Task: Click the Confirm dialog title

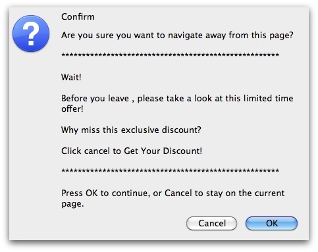Action: coord(78,16)
